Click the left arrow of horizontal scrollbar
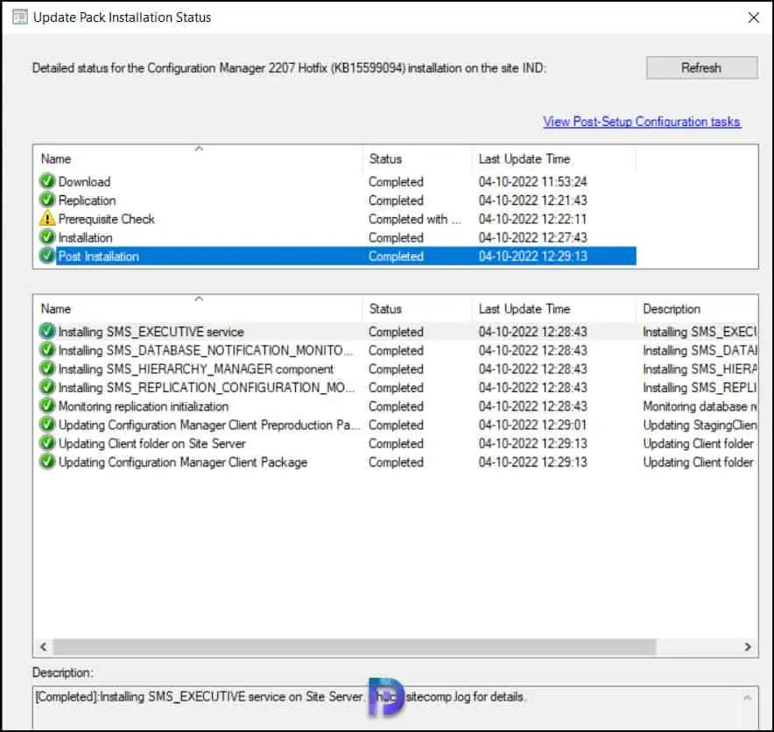Viewport: 774px width, 732px height. click(x=44, y=646)
